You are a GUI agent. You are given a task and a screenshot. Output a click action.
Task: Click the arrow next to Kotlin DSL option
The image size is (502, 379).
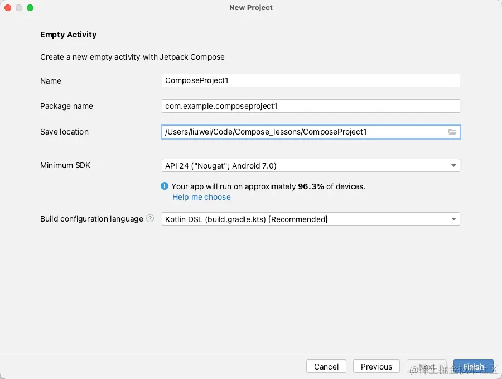[453, 219]
